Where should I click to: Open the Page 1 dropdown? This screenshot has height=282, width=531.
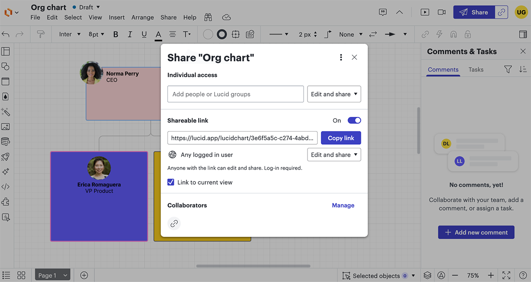coord(53,275)
